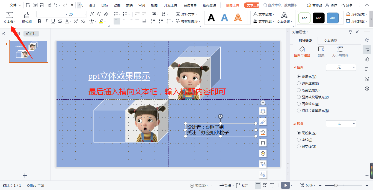Click the 分享 button

coord(347,5)
